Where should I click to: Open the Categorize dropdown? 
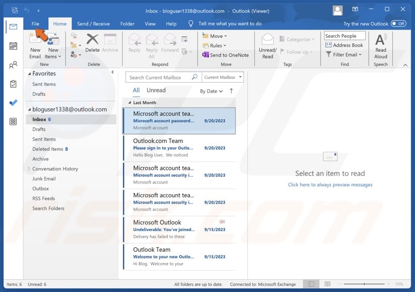click(x=297, y=39)
